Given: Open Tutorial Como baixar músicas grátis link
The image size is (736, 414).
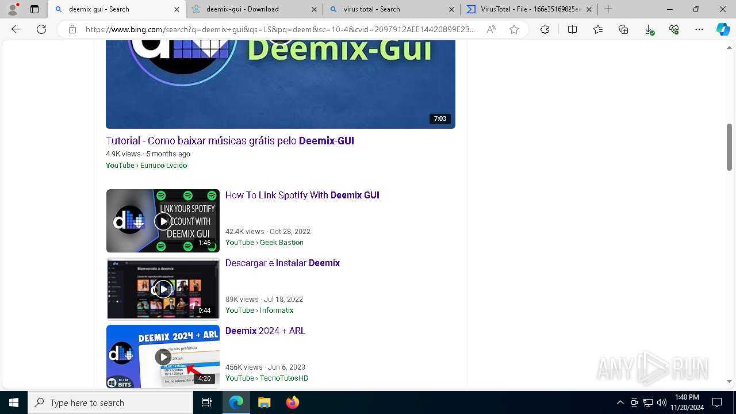Looking at the screenshot, I should 230,141.
